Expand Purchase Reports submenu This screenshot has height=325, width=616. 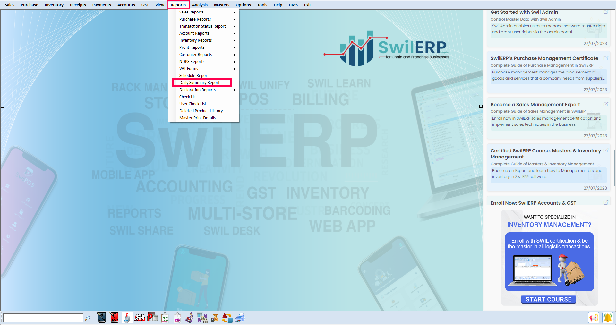pos(203,19)
